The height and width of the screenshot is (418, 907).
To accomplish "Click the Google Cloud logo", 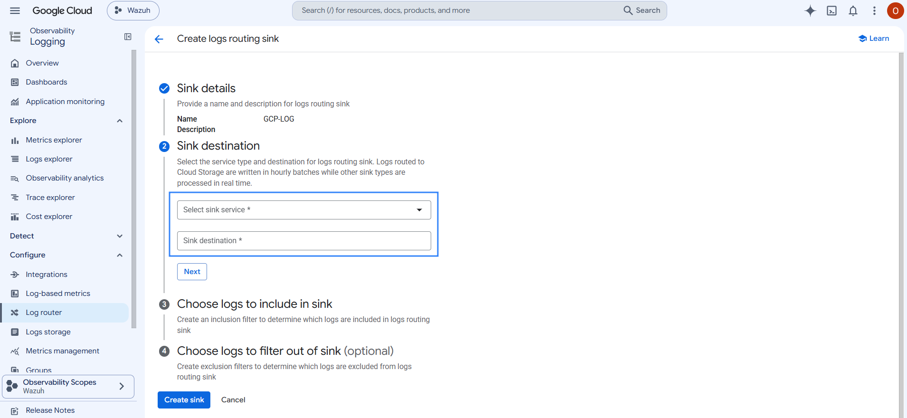I will 62,10.
